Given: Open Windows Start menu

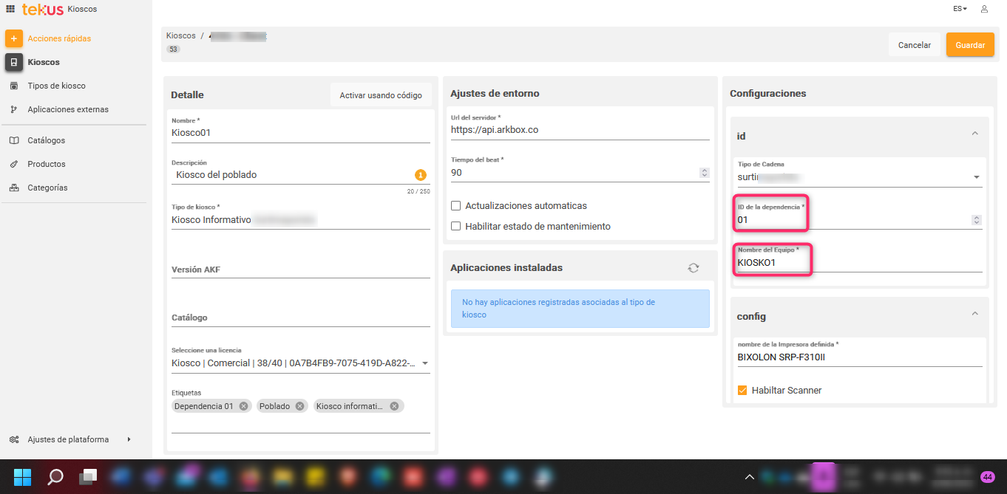Looking at the screenshot, I should click(22, 476).
